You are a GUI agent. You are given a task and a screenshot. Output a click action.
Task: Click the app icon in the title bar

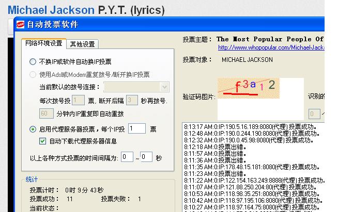click(20, 24)
